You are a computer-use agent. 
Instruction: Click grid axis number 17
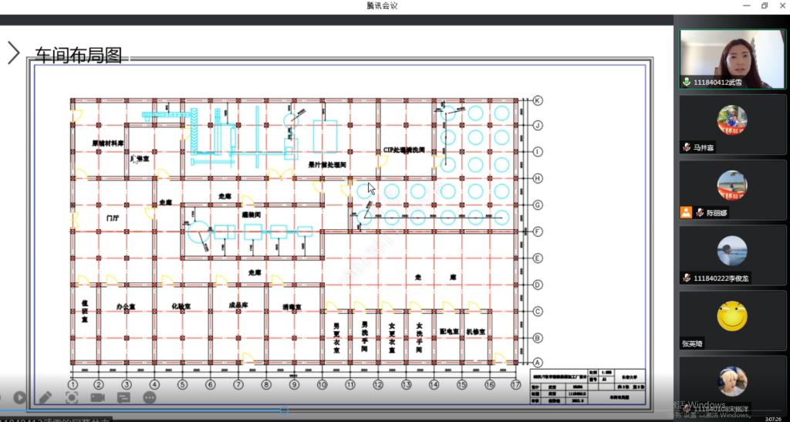(x=515, y=385)
